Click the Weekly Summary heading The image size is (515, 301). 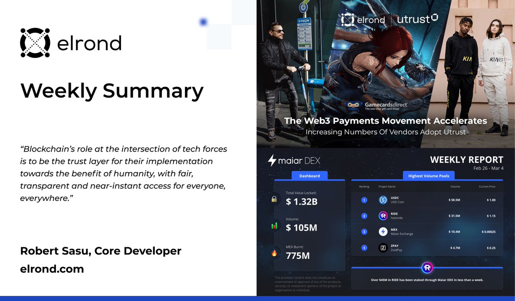(x=112, y=91)
